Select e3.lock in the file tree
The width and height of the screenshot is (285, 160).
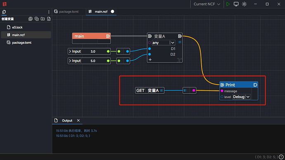point(26,27)
